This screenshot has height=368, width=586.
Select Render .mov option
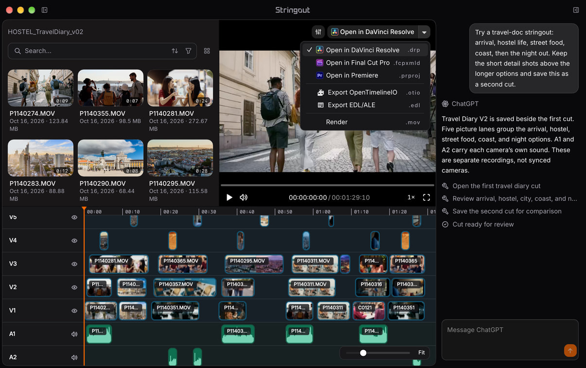(x=365, y=122)
